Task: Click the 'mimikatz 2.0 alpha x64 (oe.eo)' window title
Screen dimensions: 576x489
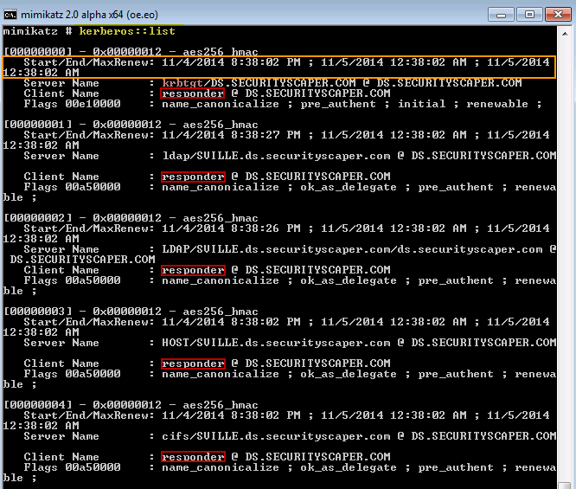Action: click(x=89, y=15)
